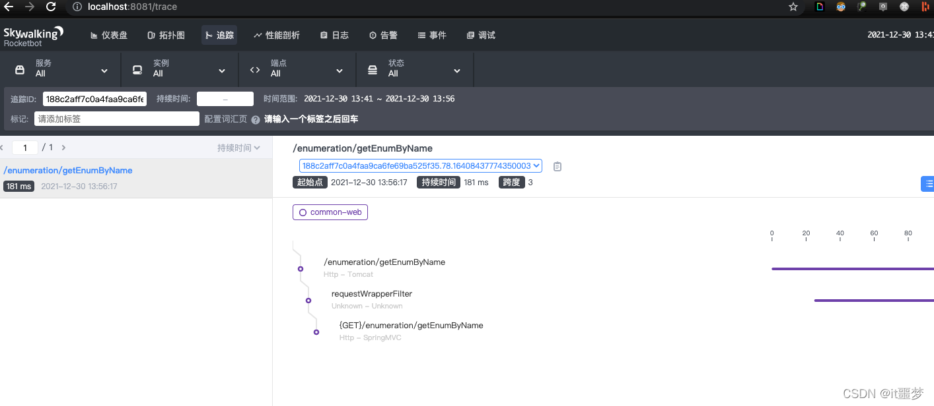
Task: Expand the 状态 status dropdown
Action: coord(415,69)
